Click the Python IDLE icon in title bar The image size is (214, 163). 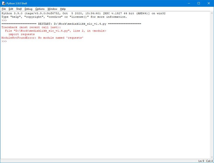point(3,3)
